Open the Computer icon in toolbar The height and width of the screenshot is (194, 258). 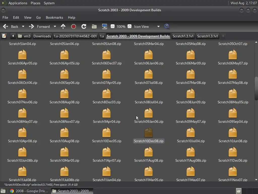point(105,26)
